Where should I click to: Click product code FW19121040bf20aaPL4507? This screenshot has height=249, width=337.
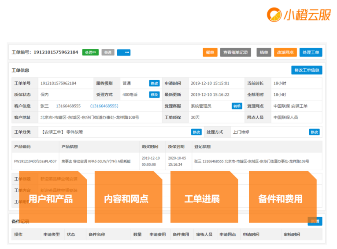click(x=35, y=161)
